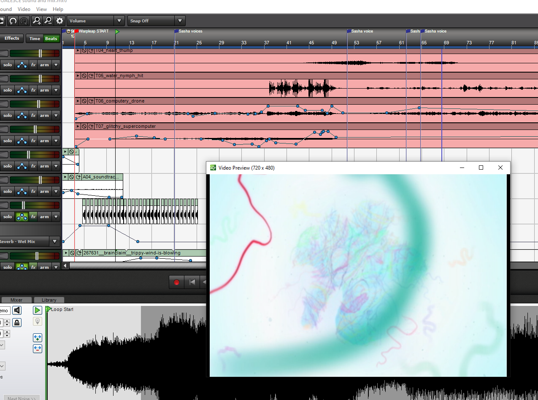This screenshot has height=400, width=538.
Task: Switch the timeline ruler to Time mode
Action: point(35,39)
